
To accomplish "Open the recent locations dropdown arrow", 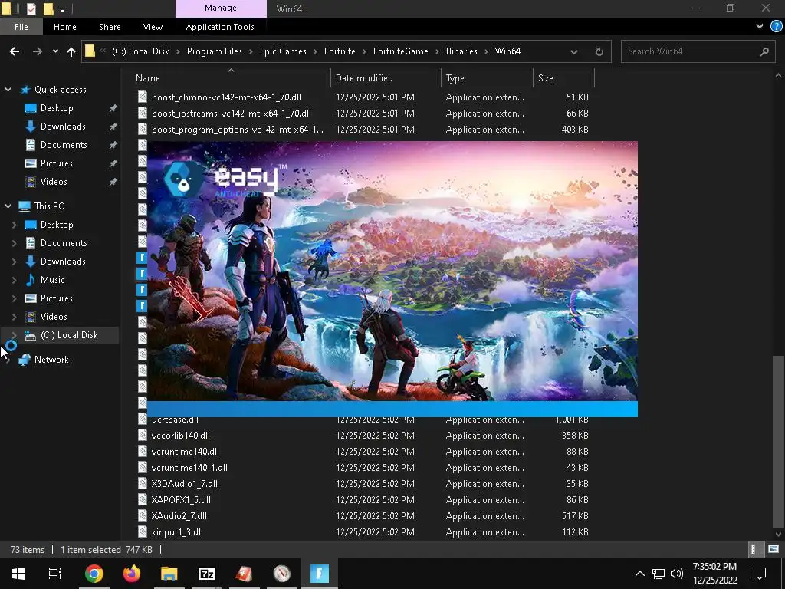I will click(55, 51).
